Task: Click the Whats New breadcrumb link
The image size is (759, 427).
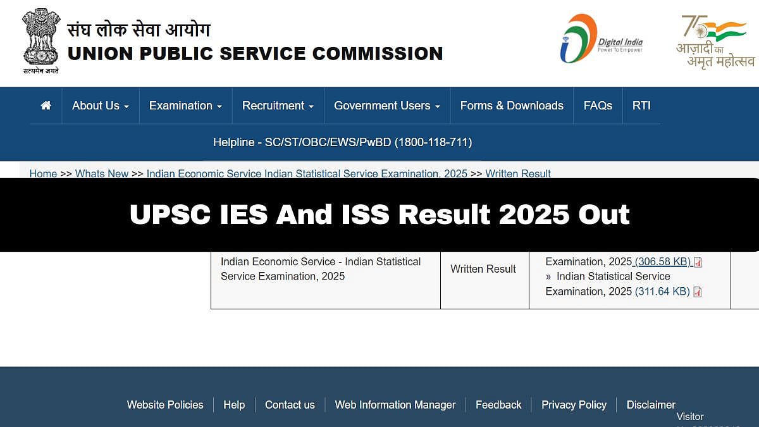Action: 101,173
